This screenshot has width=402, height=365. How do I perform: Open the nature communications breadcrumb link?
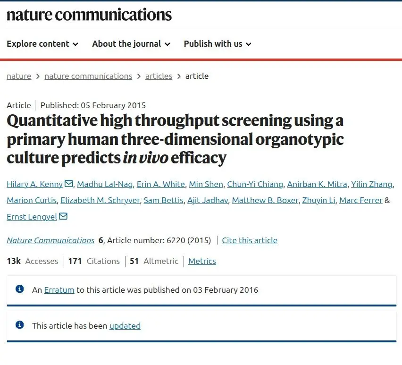coord(88,76)
